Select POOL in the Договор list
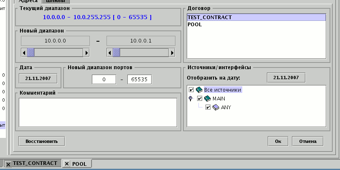The height and width of the screenshot is (170, 340). [x=195, y=25]
